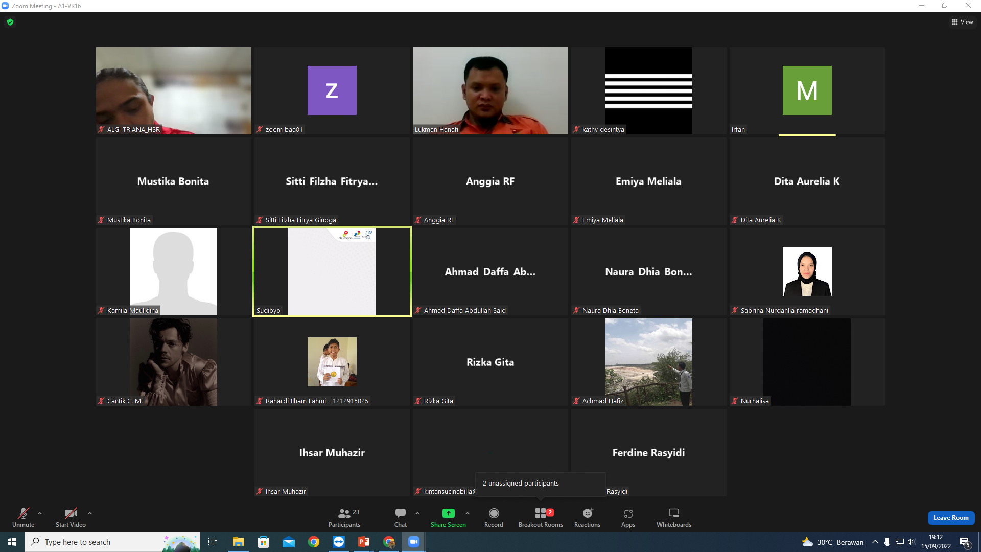Click the large Dita Aurelia K name
The width and height of the screenshot is (981, 552).
click(x=807, y=181)
